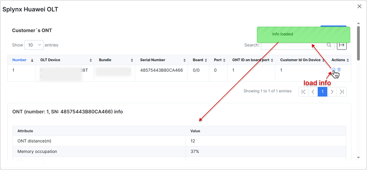The image size is (367, 170).
Task: Click scrollbar up arrow
Action: (358, 23)
